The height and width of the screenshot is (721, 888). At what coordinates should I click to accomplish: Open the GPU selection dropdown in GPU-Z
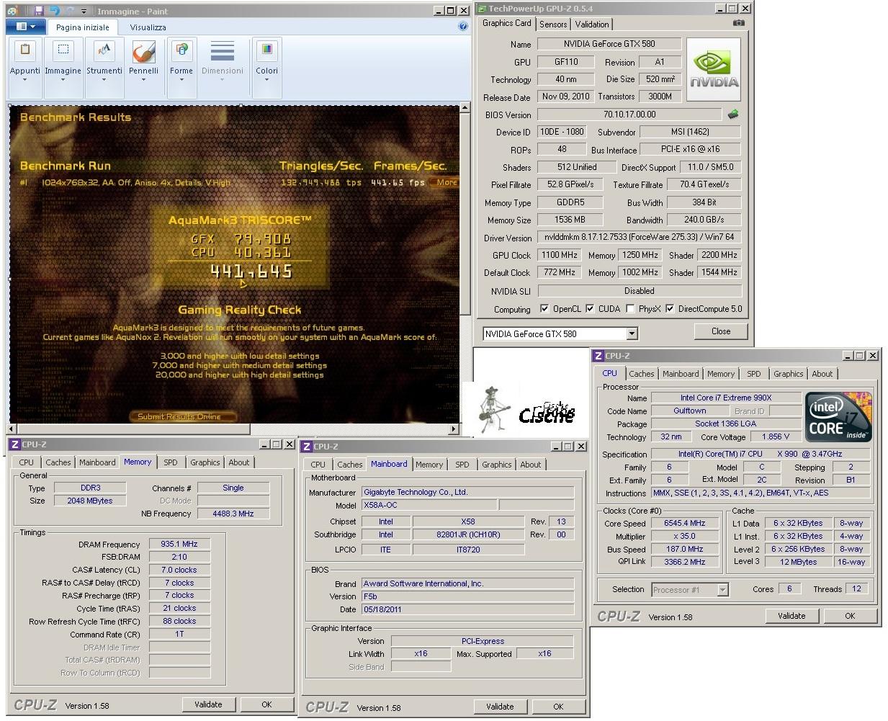[x=632, y=333]
